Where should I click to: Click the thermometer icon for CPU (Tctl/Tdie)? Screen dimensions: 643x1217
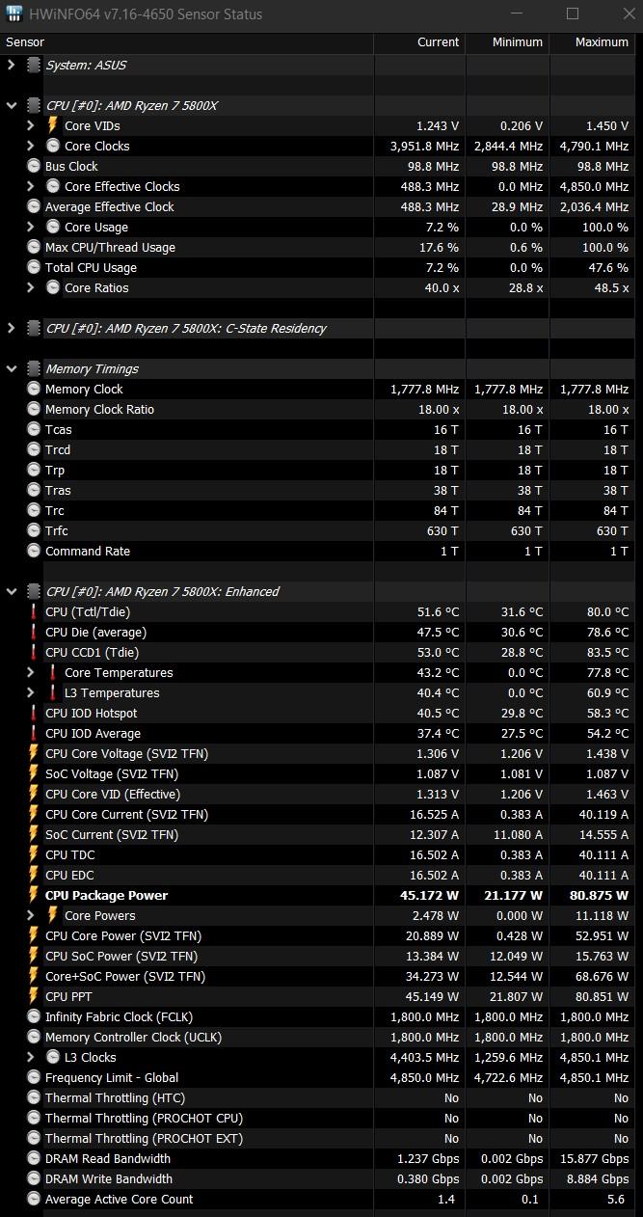pos(34,611)
